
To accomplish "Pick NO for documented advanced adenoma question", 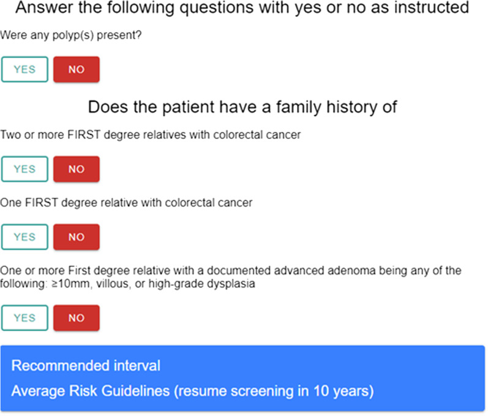I will click(x=77, y=318).
